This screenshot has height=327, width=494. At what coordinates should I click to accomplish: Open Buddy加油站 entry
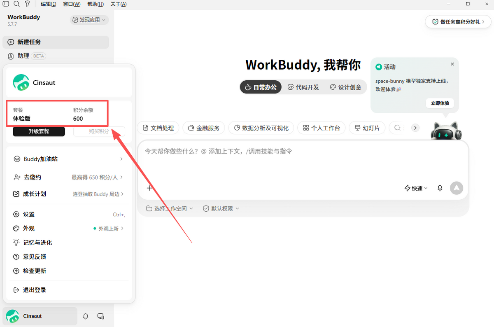pyautogui.click(x=69, y=159)
